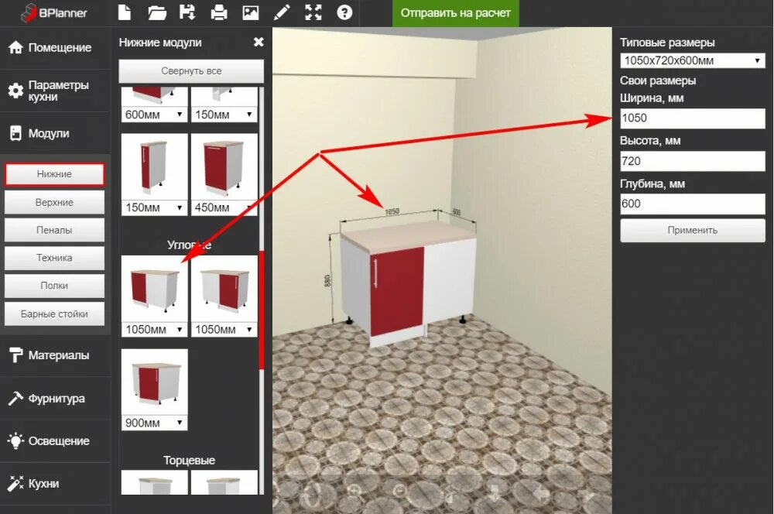Apply custom sizes with Применить
The image size is (774, 514).
coord(692,231)
